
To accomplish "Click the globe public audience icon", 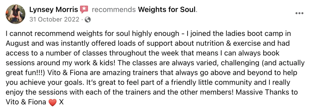I will point(88,20).
